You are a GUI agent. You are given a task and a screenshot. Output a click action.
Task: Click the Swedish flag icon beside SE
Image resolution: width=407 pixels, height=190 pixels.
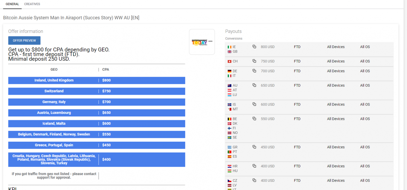click(x=229, y=138)
